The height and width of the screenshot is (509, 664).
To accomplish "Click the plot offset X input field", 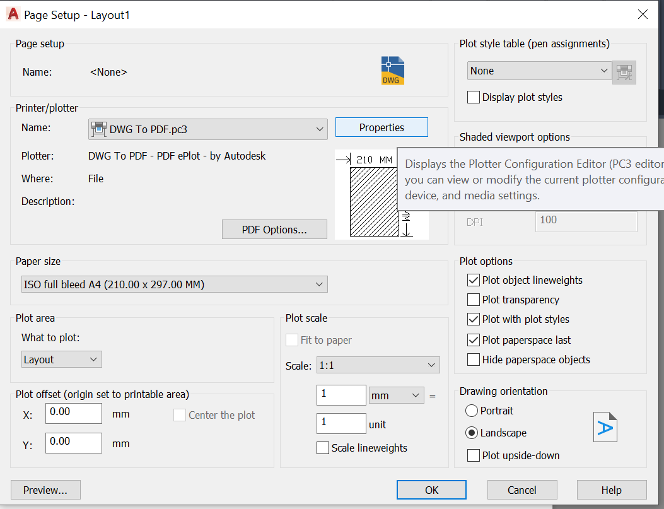I will (x=74, y=413).
